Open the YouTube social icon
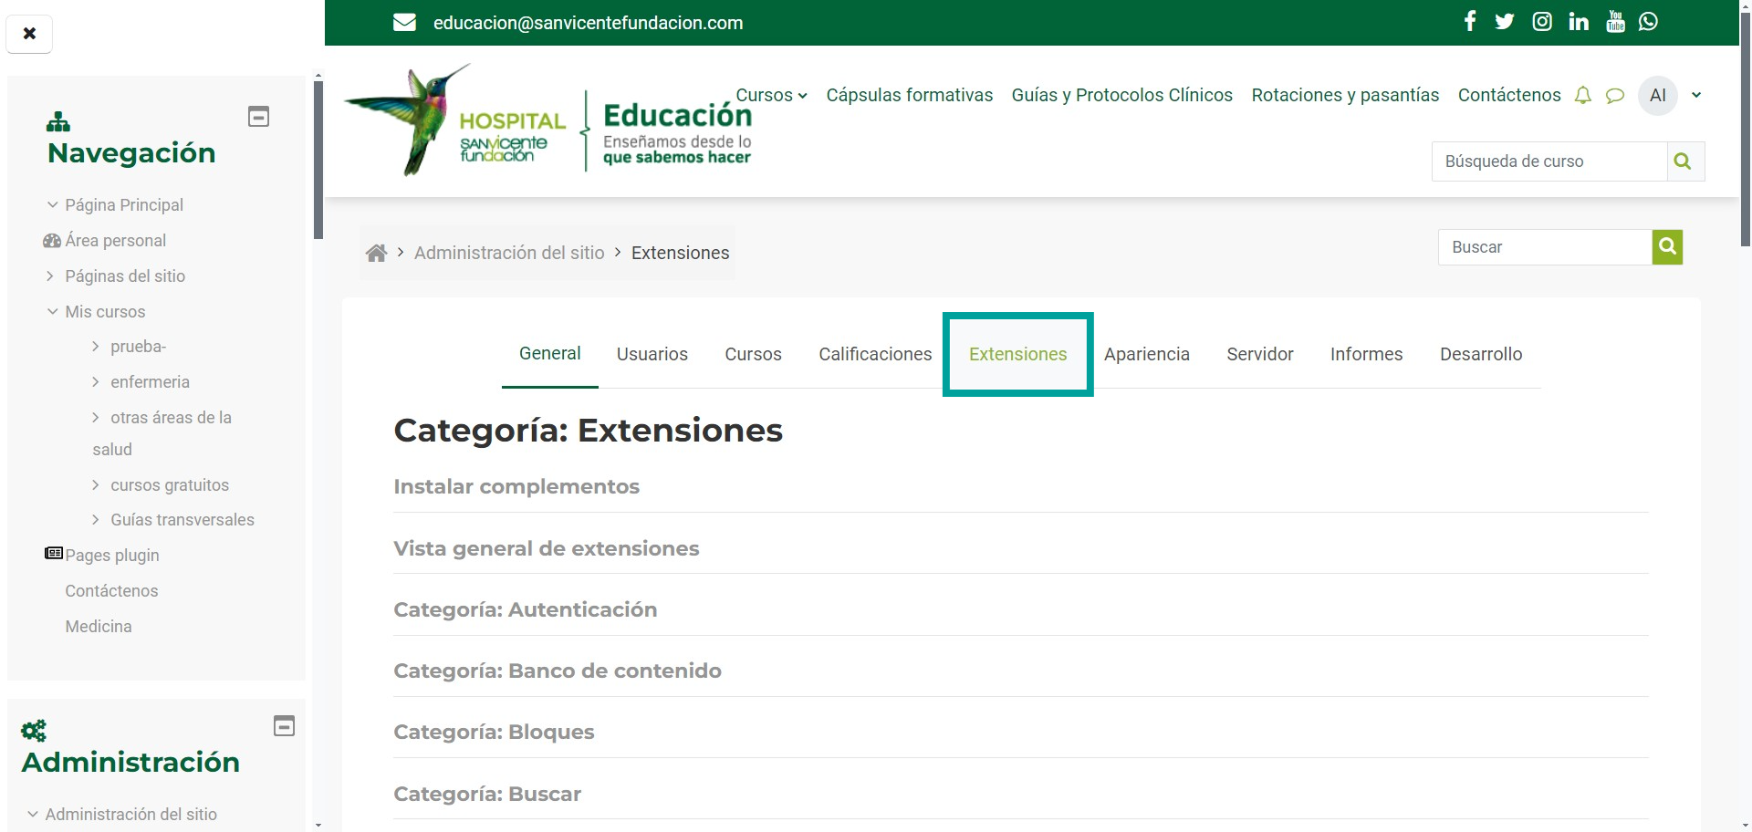Screen dimensions: 1752x832 point(1615,22)
